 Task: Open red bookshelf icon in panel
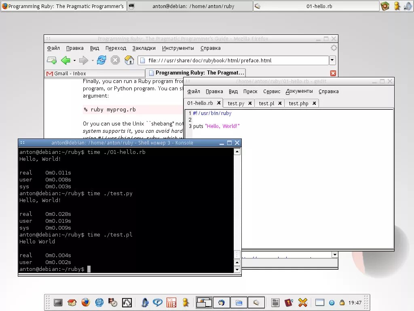[x=171, y=302]
